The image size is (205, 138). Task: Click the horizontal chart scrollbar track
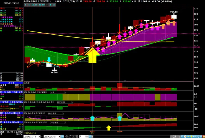[131, 137]
